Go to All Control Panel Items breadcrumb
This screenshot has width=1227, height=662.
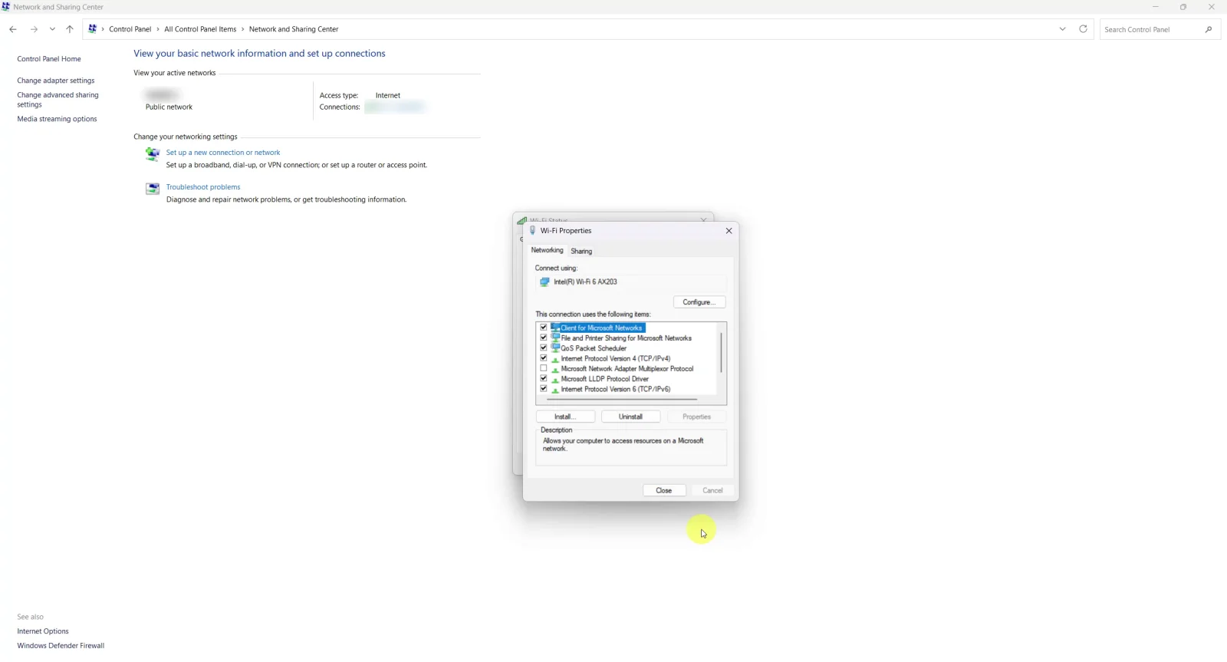[200, 29]
